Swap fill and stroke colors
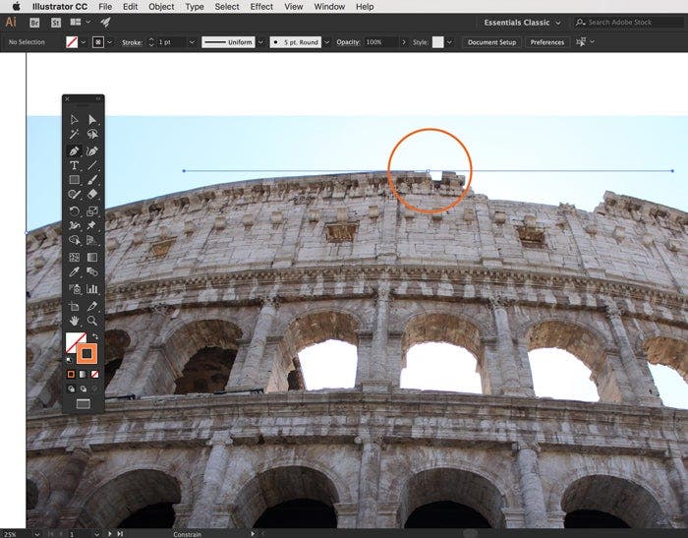Screen dimensions: 688x538 [95, 336]
